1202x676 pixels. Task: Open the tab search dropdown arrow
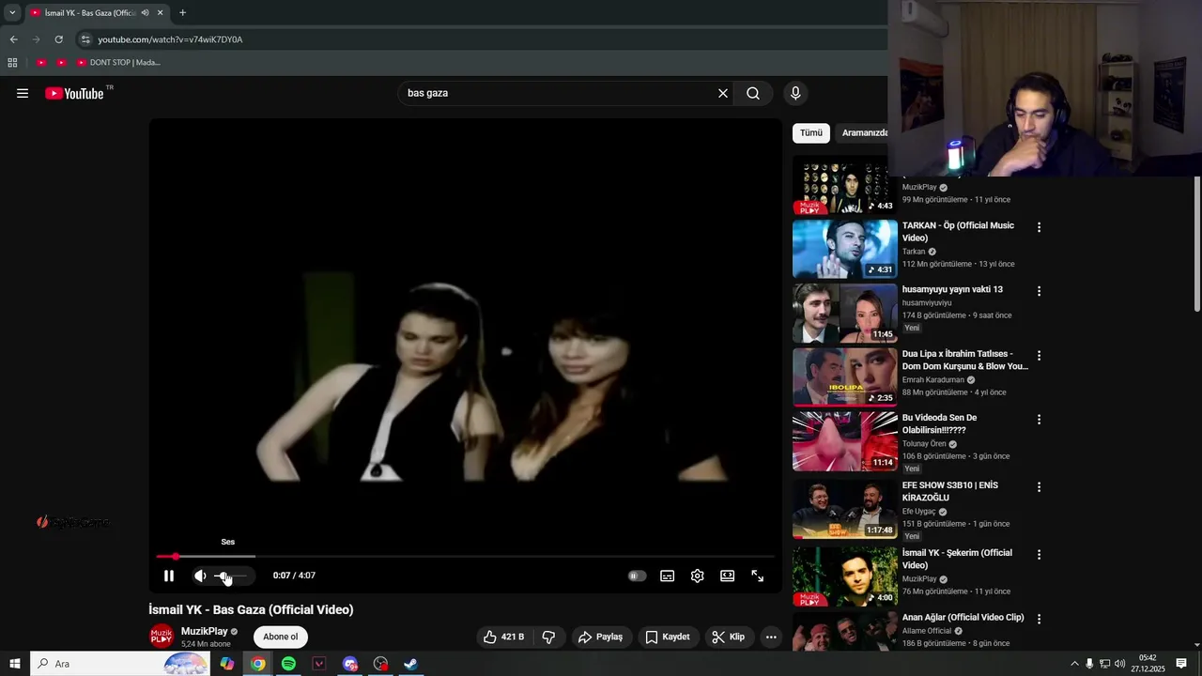[x=12, y=13]
